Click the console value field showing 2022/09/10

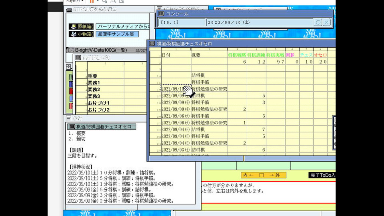260,22
